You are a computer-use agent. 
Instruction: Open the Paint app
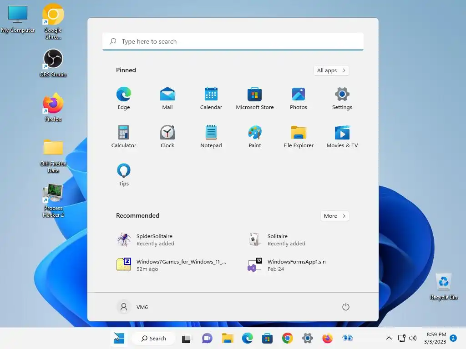(255, 136)
